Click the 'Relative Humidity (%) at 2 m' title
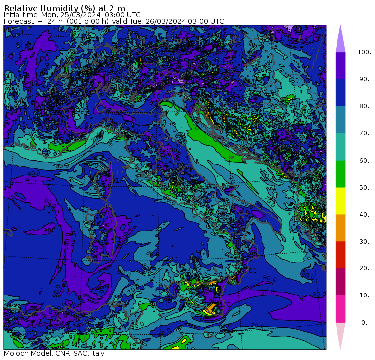 point(65,8)
